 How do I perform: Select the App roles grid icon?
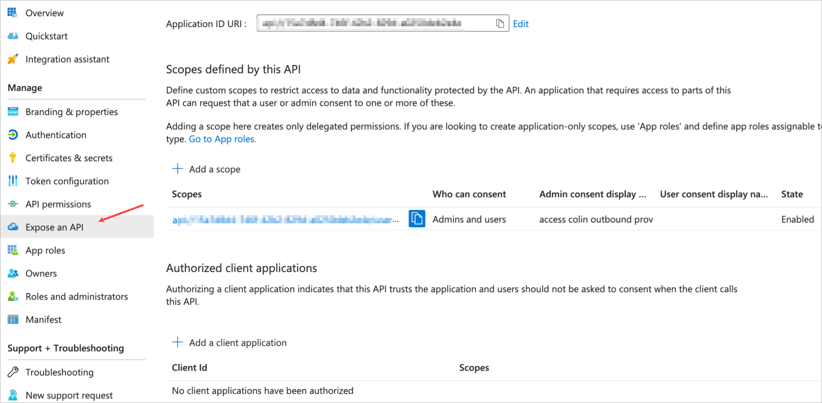coord(13,250)
